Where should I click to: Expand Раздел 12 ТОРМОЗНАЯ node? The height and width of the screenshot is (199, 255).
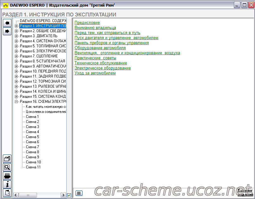pyautogui.click(x=16, y=81)
